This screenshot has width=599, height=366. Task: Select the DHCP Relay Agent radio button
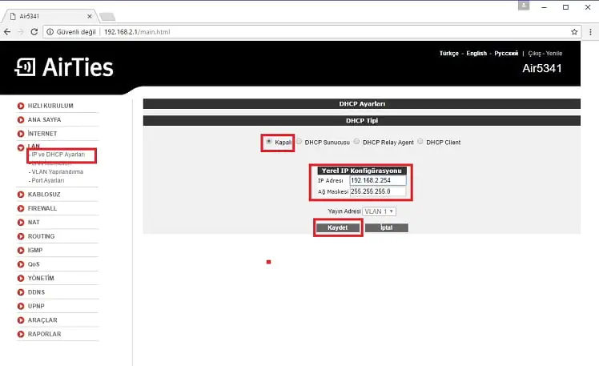coord(357,142)
